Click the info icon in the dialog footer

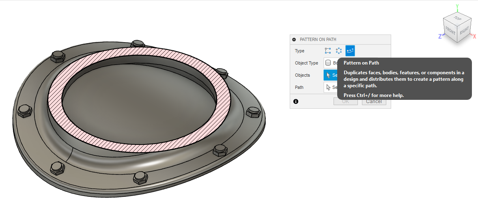[x=296, y=101]
